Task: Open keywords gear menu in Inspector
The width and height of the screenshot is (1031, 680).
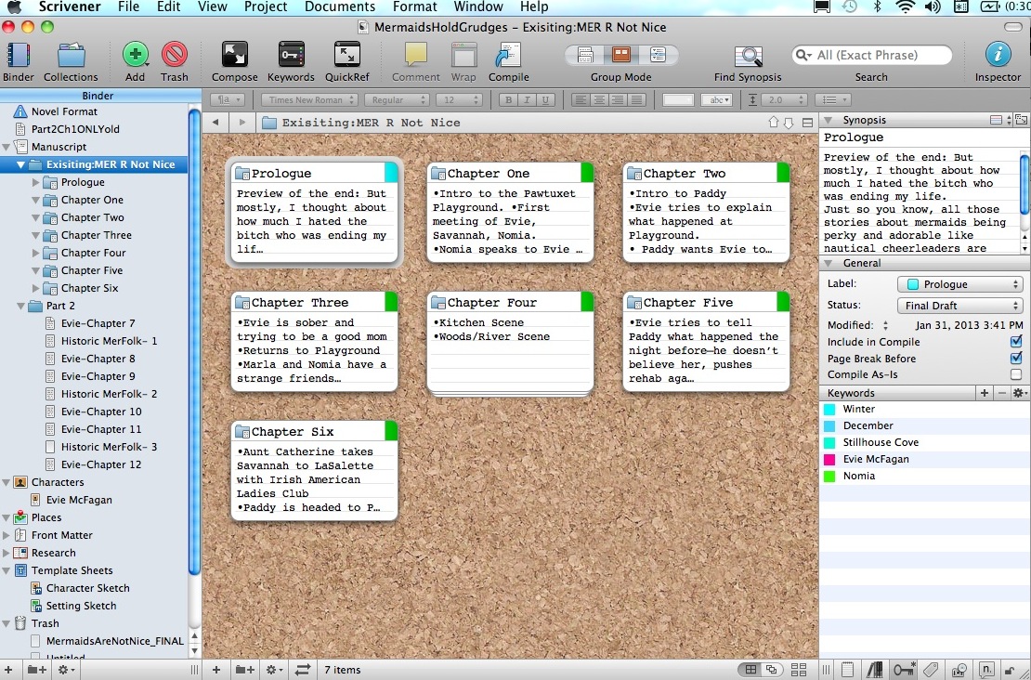Action: [x=1020, y=393]
